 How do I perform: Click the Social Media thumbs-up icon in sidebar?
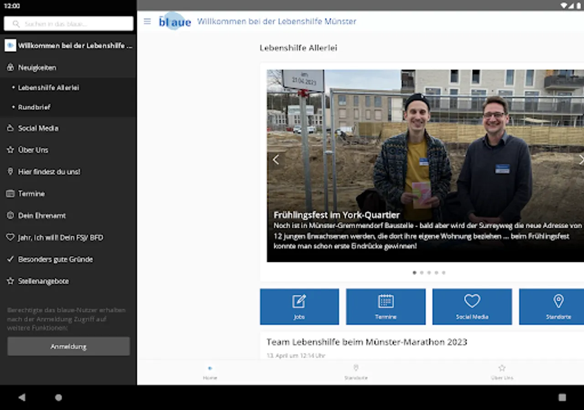tap(10, 128)
